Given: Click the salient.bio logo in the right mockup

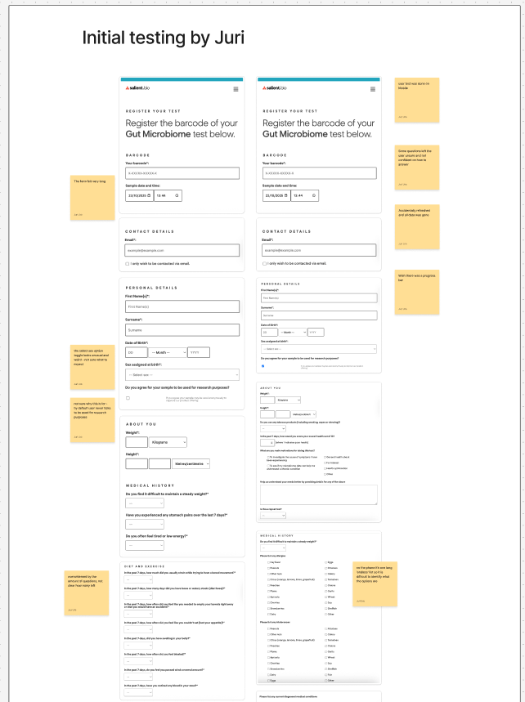Looking at the screenshot, I should point(275,87).
